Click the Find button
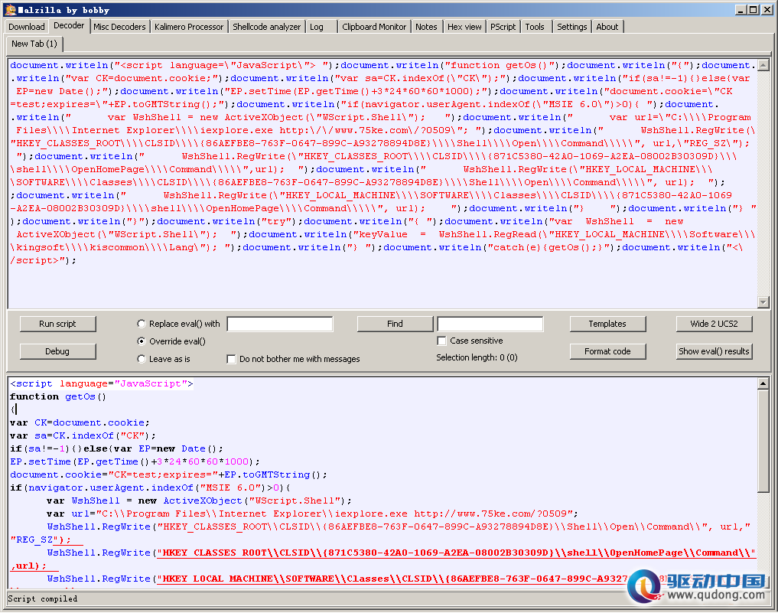The image size is (778, 613). 395,324
